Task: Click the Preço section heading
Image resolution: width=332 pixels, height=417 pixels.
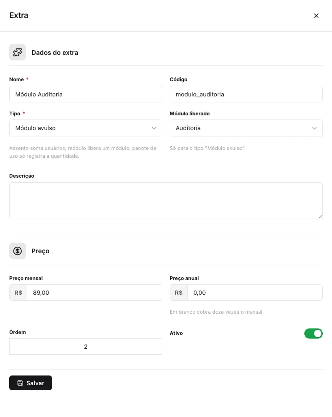Action: 41,251
